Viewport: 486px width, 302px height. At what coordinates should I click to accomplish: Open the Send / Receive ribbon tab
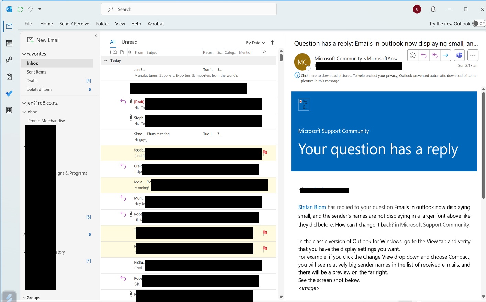tap(74, 24)
